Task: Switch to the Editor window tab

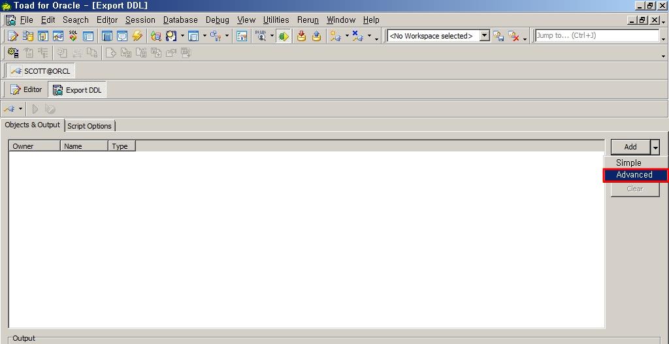Action: pos(26,89)
